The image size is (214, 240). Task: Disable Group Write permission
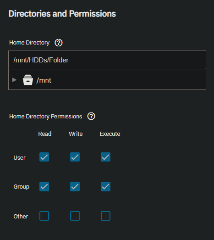(x=75, y=186)
